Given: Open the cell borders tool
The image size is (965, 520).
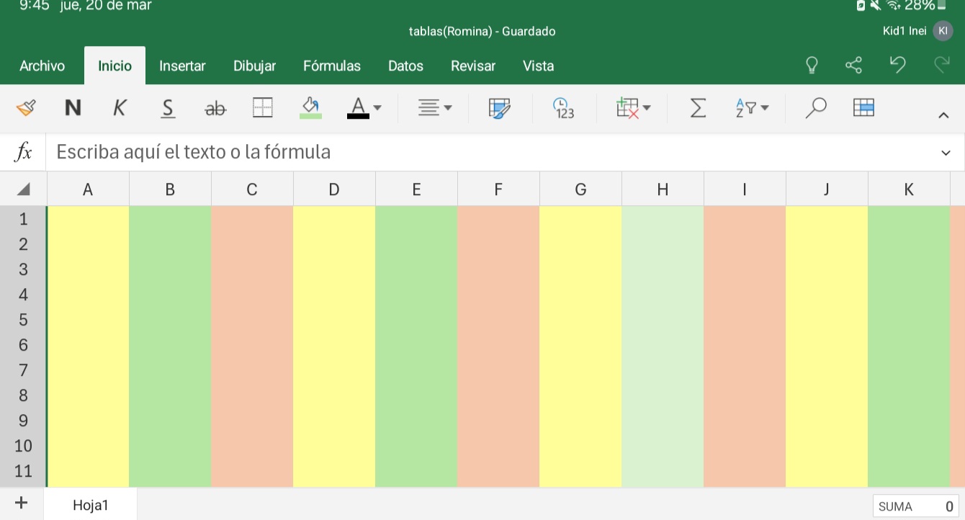Looking at the screenshot, I should [x=263, y=108].
